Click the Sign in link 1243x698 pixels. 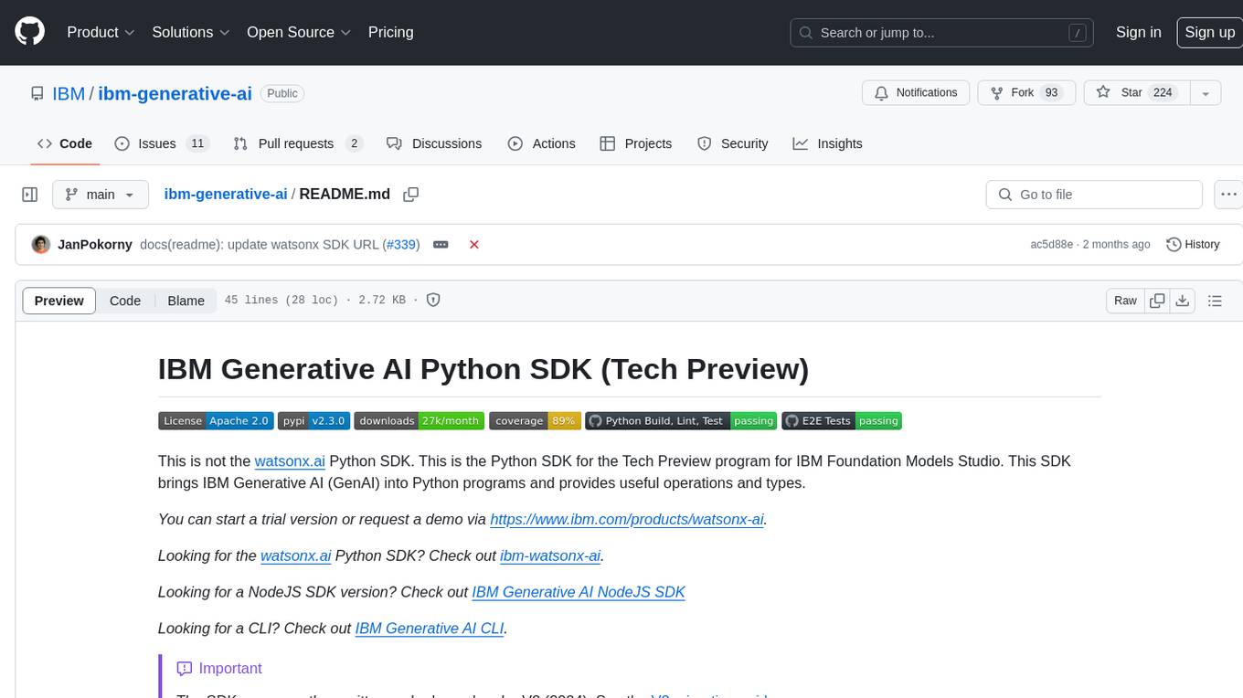pos(1138,32)
